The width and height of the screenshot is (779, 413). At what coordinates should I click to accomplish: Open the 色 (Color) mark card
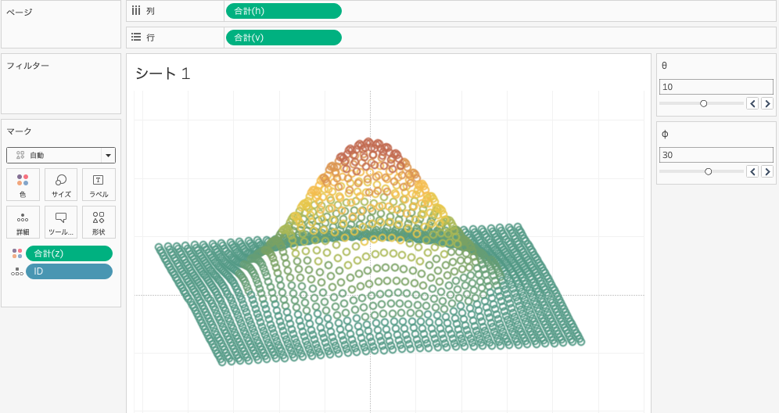(23, 185)
